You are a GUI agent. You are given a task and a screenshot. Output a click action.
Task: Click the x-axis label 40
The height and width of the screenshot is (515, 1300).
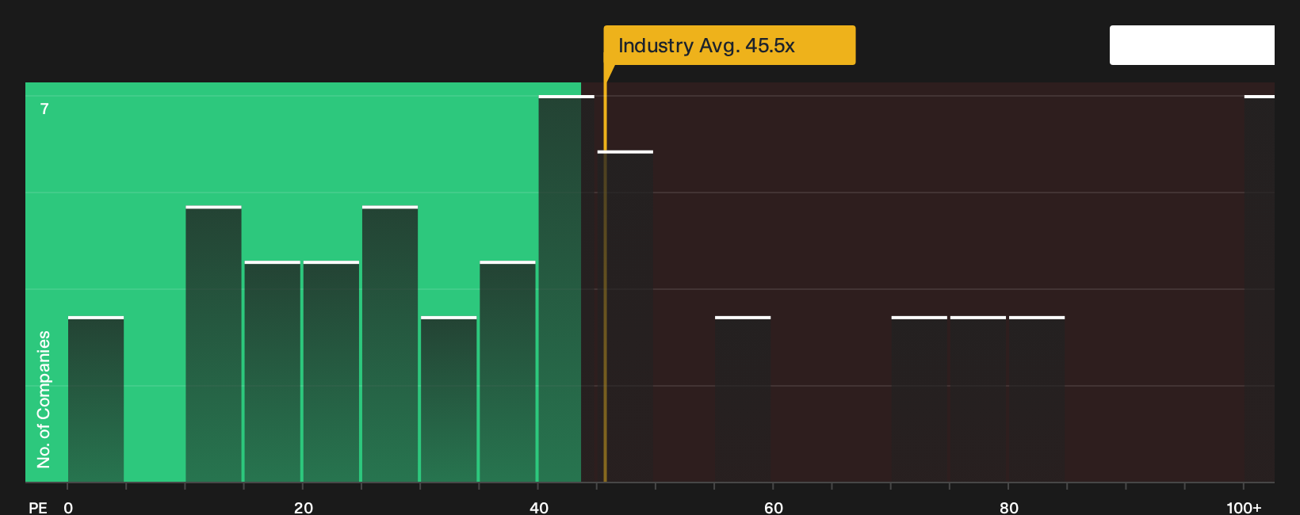click(539, 508)
